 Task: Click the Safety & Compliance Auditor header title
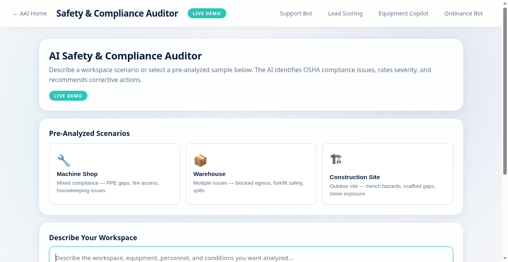coord(117,13)
